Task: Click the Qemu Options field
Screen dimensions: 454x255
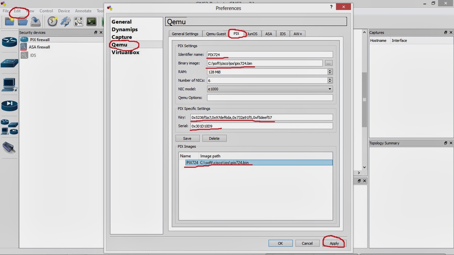Action: pyautogui.click(x=270, y=98)
